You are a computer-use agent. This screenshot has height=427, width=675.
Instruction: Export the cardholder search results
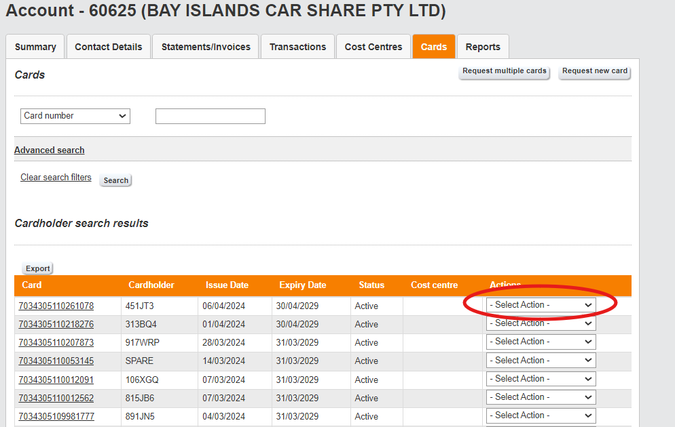(x=38, y=268)
